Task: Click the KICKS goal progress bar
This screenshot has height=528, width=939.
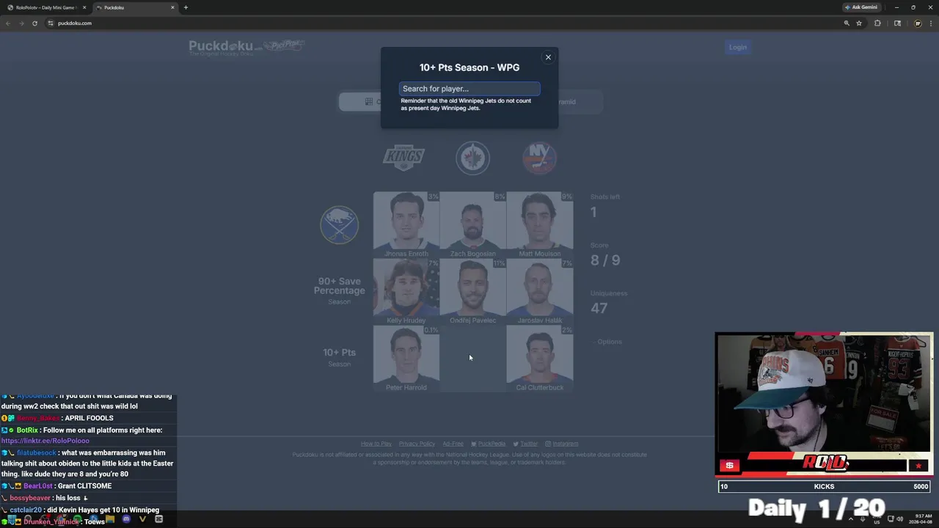Action: [825, 486]
